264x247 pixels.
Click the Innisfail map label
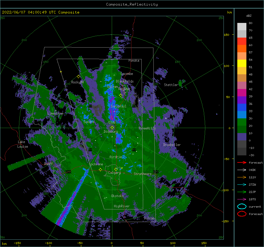(119, 106)
